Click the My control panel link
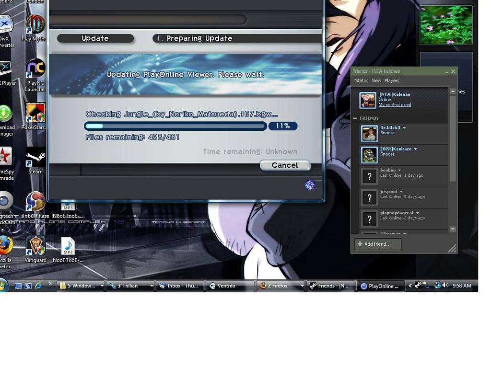Screen dimensions: 491x368 [395, 105]
